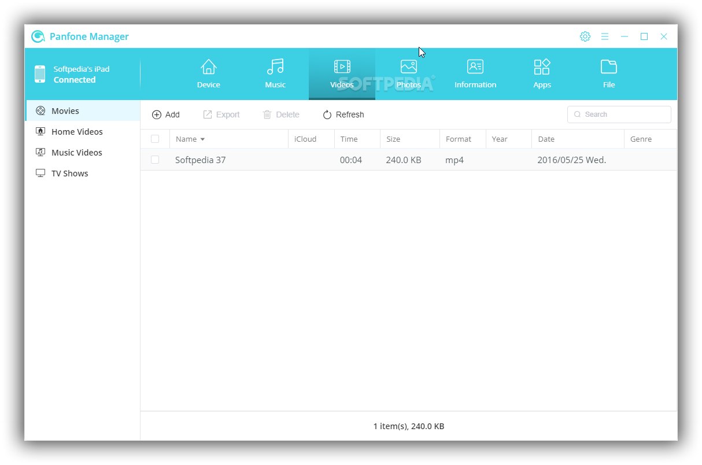Image resolution: width=702 pixels, height=465 pixels.
Task: Go to the Information tab
Action: 475,74
